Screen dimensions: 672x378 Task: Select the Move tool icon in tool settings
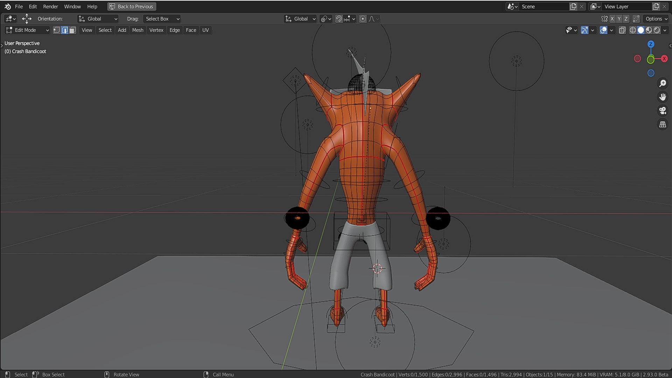(x=27, y=19)
